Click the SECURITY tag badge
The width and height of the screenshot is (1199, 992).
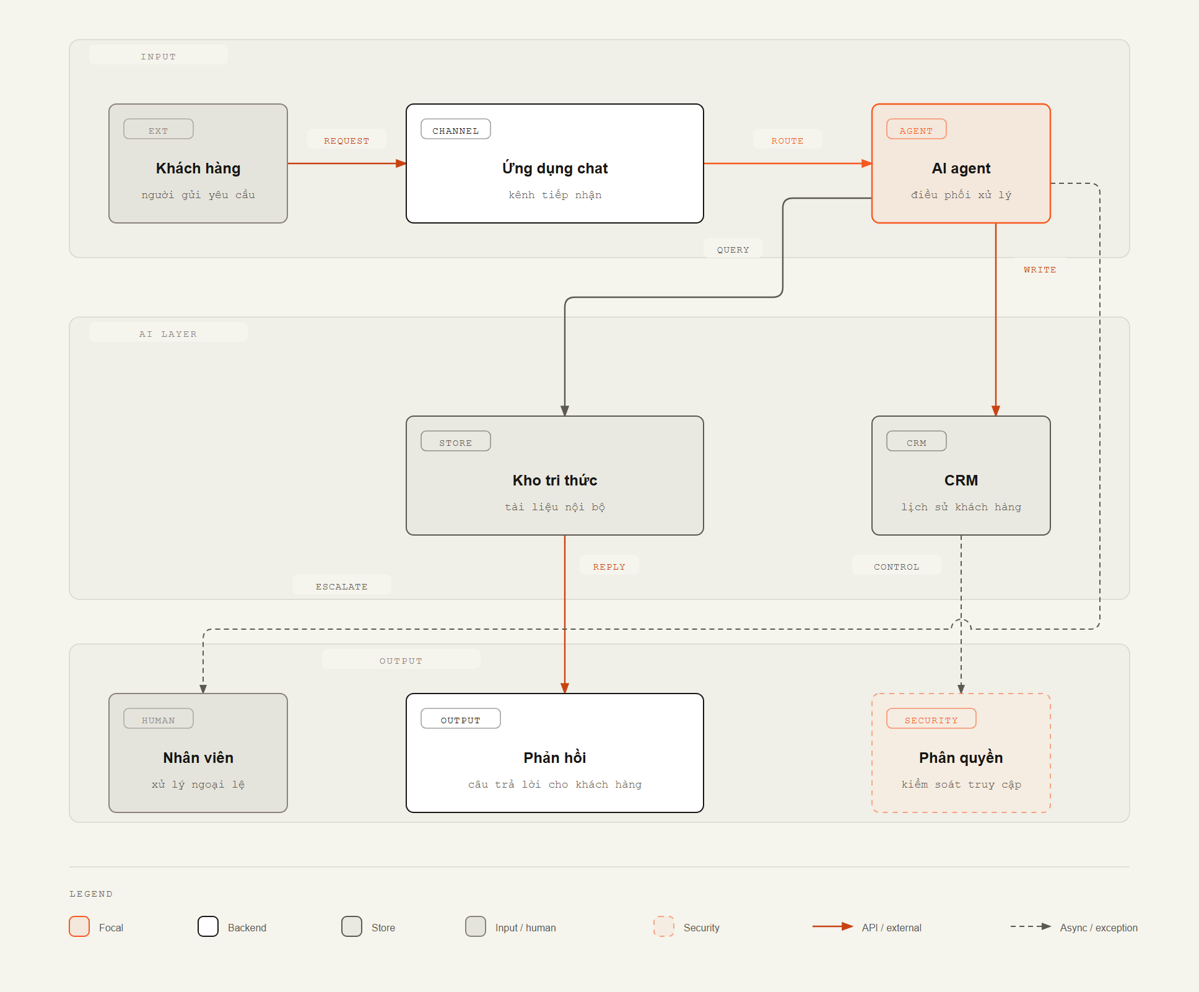pos(931,719)
